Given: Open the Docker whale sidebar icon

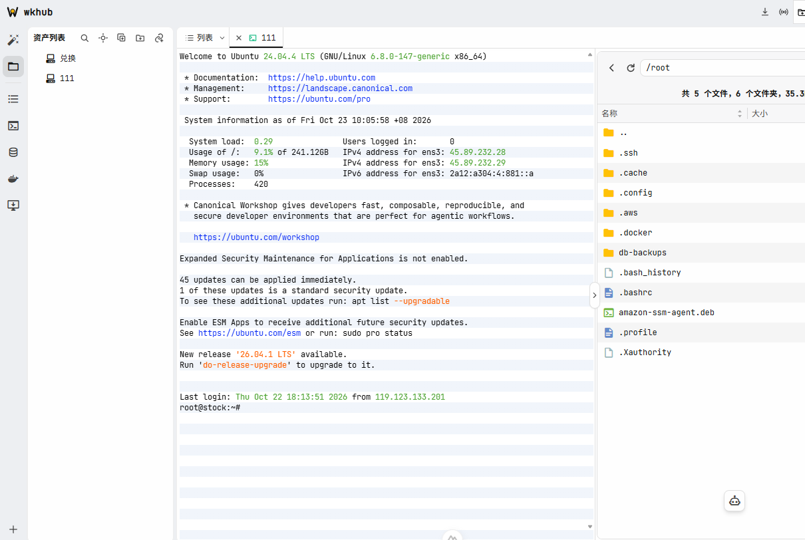Looking at the screenshot, I should click(x=13, y=179).
